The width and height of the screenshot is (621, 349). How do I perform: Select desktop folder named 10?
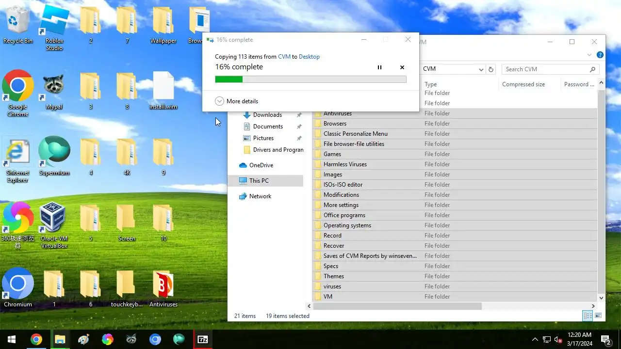click(x=163, y=222)
